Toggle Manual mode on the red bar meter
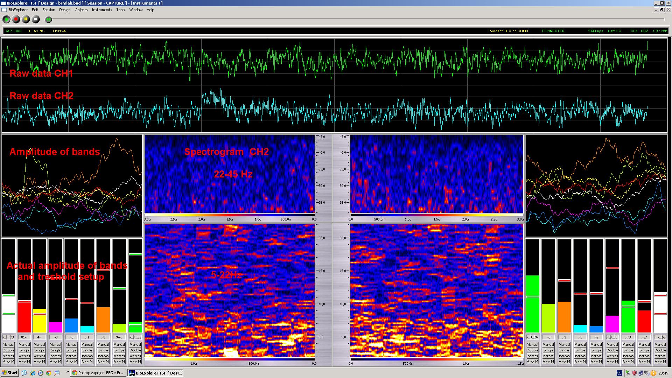 pyautogui.click(x=24, y=345)
